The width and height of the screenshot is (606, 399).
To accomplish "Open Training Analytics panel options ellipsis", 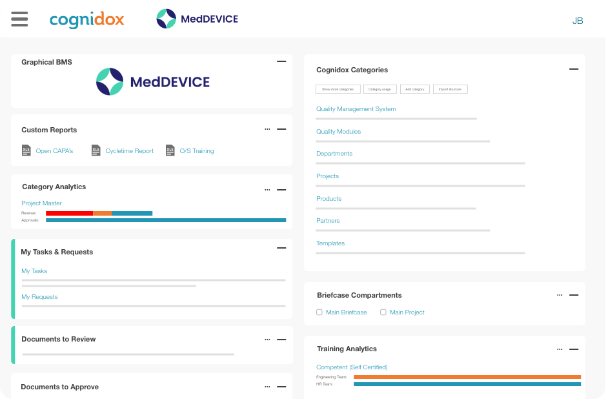I will pyautogui.click(x=560, y=349).
